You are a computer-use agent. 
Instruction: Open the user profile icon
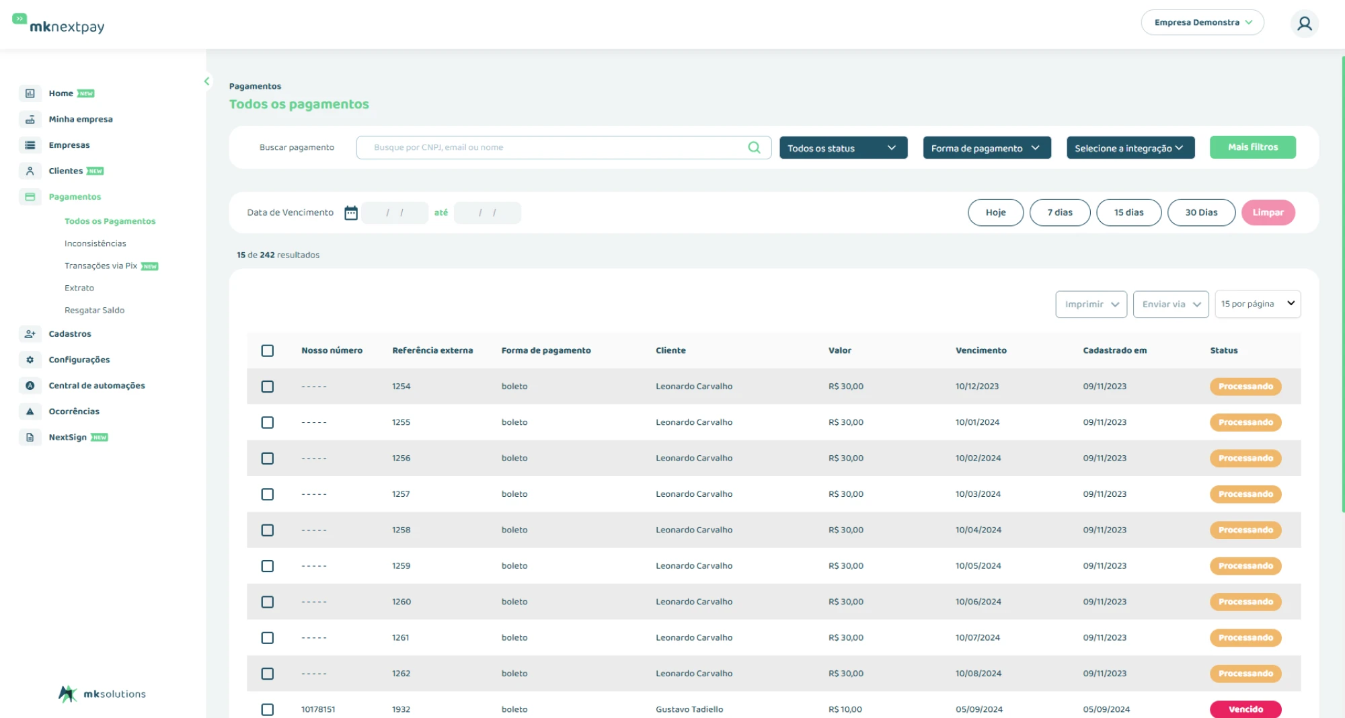tap(1304, 24)
